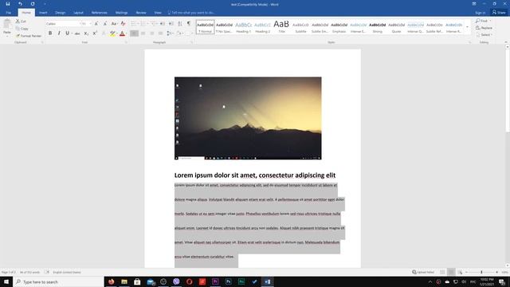
Task: Copy the selection using Copy button
Action: pos(22,29)
